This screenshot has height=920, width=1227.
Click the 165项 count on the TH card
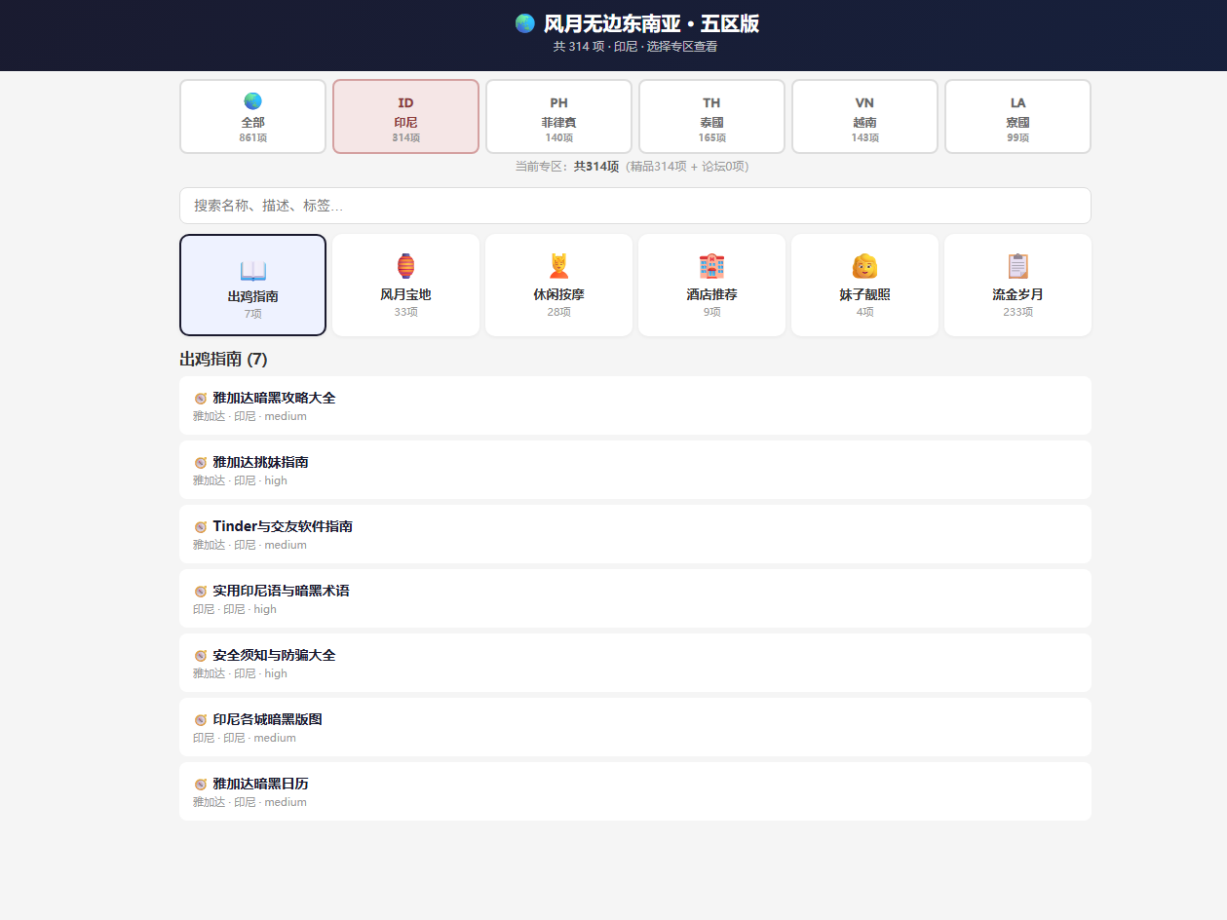click(711, 138)
